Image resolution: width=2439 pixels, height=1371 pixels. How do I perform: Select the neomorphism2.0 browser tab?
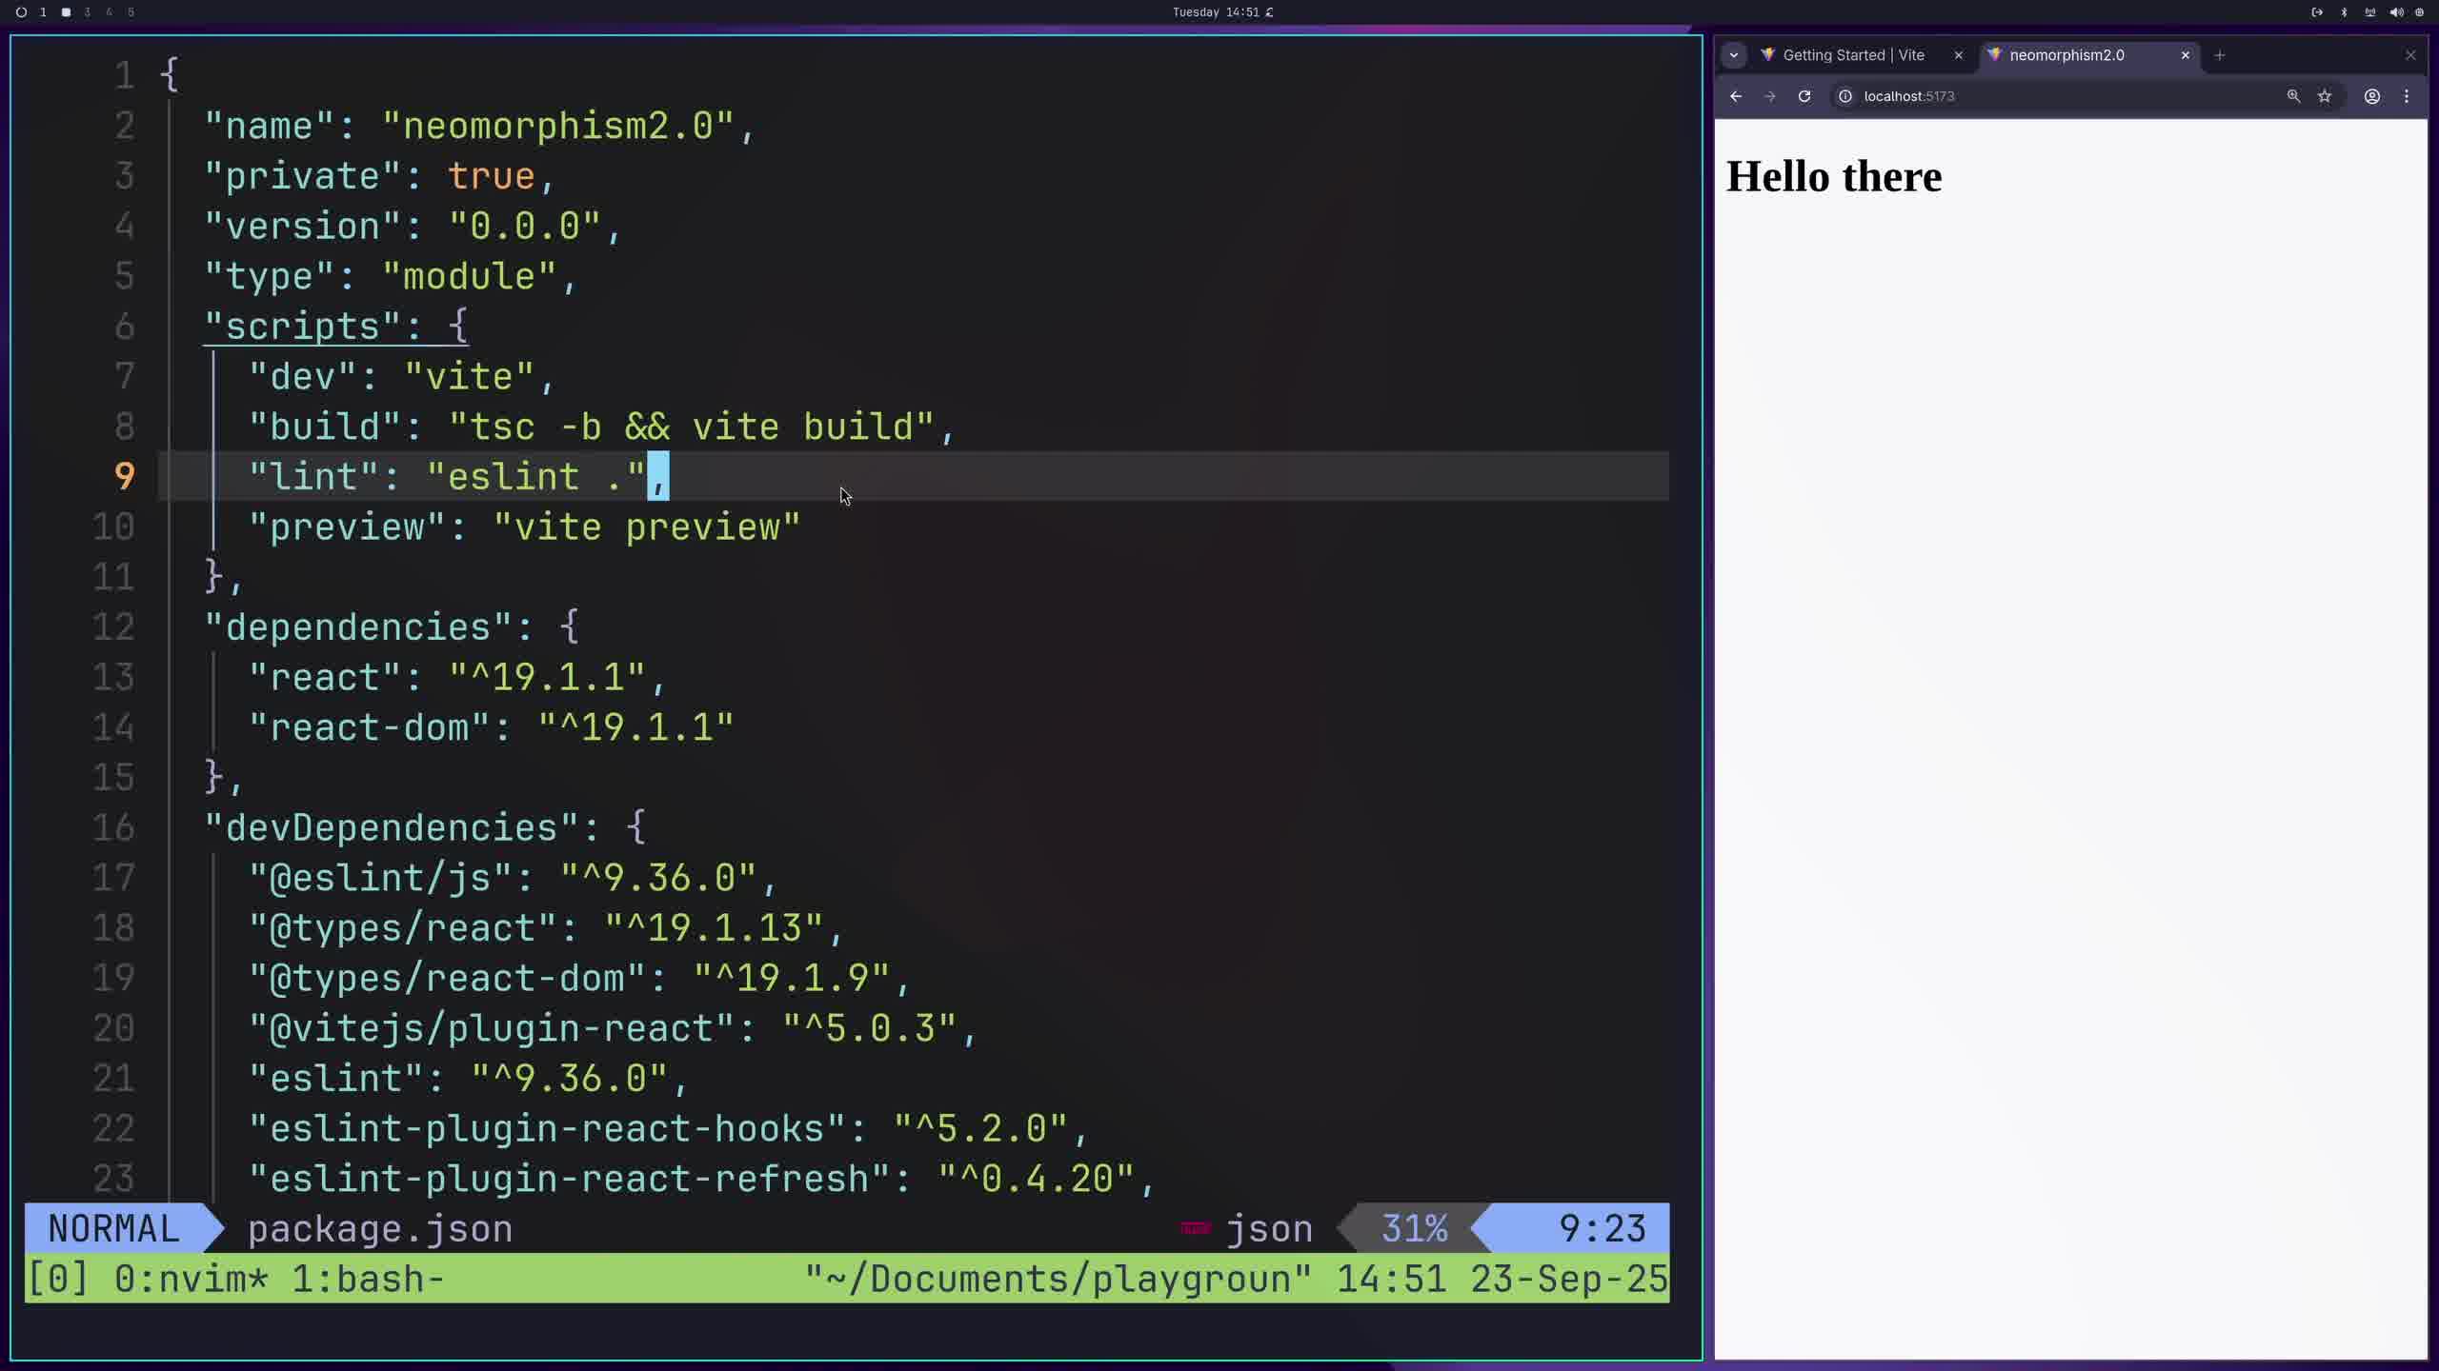coord(2066,55)
